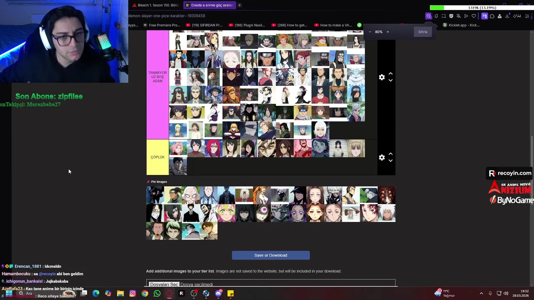Click the translate page icon
Viewport: 534px width, 300px height.
pyautogui.click(x=458, y=16)
